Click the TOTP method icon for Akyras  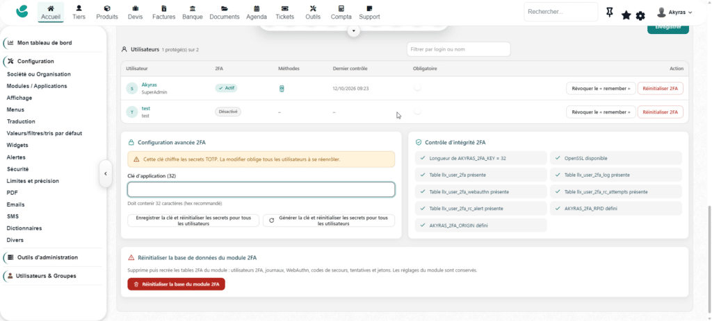282,89
